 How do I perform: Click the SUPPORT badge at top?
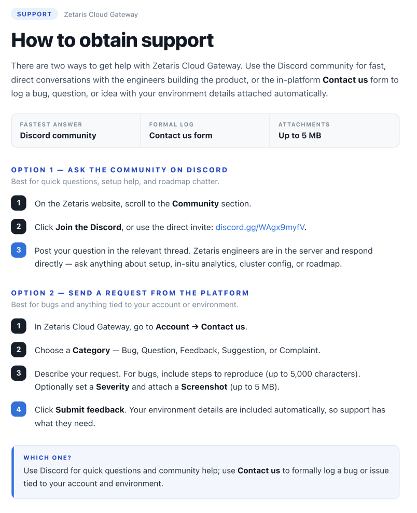[34, 14]
